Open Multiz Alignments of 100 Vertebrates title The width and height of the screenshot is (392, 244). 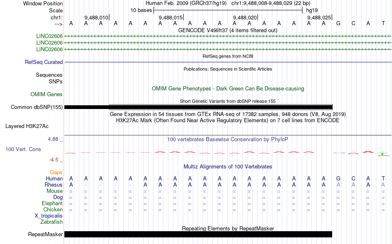228,167
